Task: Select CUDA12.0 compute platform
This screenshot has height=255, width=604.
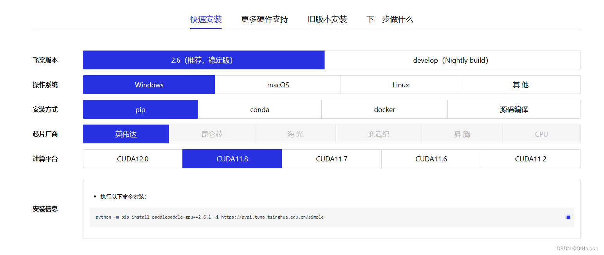Action: 132,159
